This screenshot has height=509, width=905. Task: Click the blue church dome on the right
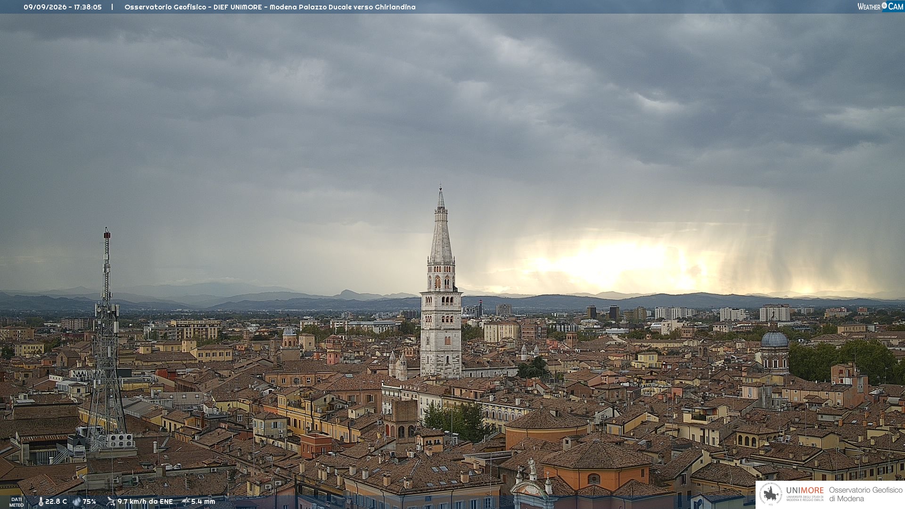pos(774,339)
